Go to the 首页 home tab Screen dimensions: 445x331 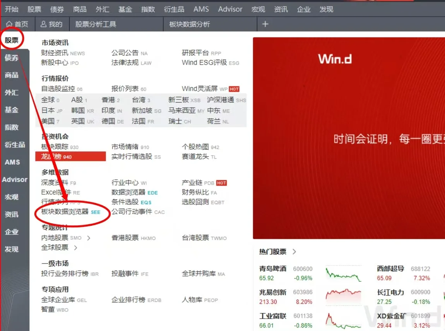(17, 24)
